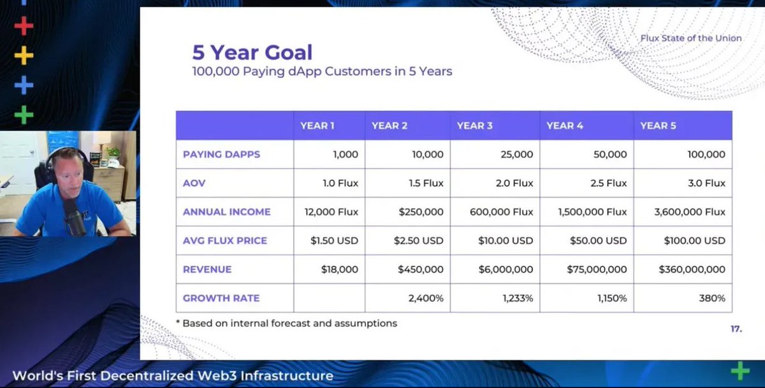Viewport: 765px width, 388px height.
Task: Select the '$450,000' revenue cell
Action: click(x=407, y=269)
